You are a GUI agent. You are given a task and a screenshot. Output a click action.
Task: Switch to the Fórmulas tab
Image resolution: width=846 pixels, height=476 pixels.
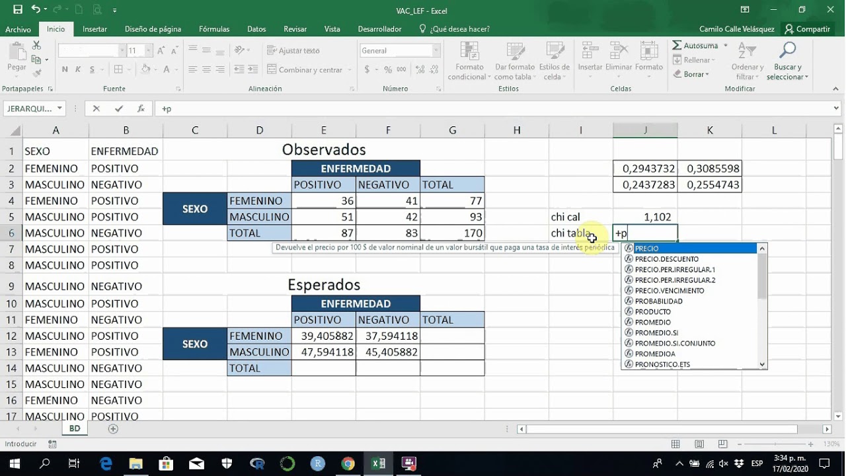tap(214, 29)
